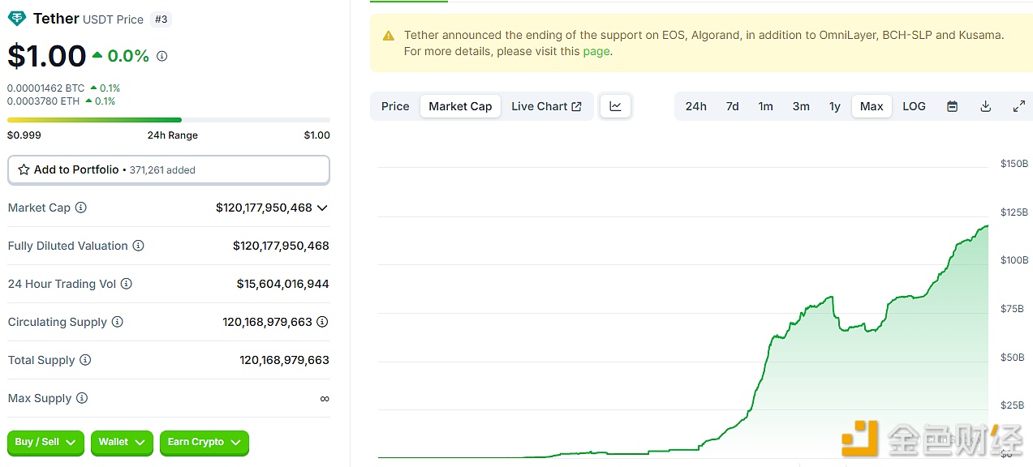Click the $0.999 range low value
1033x467 pixels.
[24, 135]
